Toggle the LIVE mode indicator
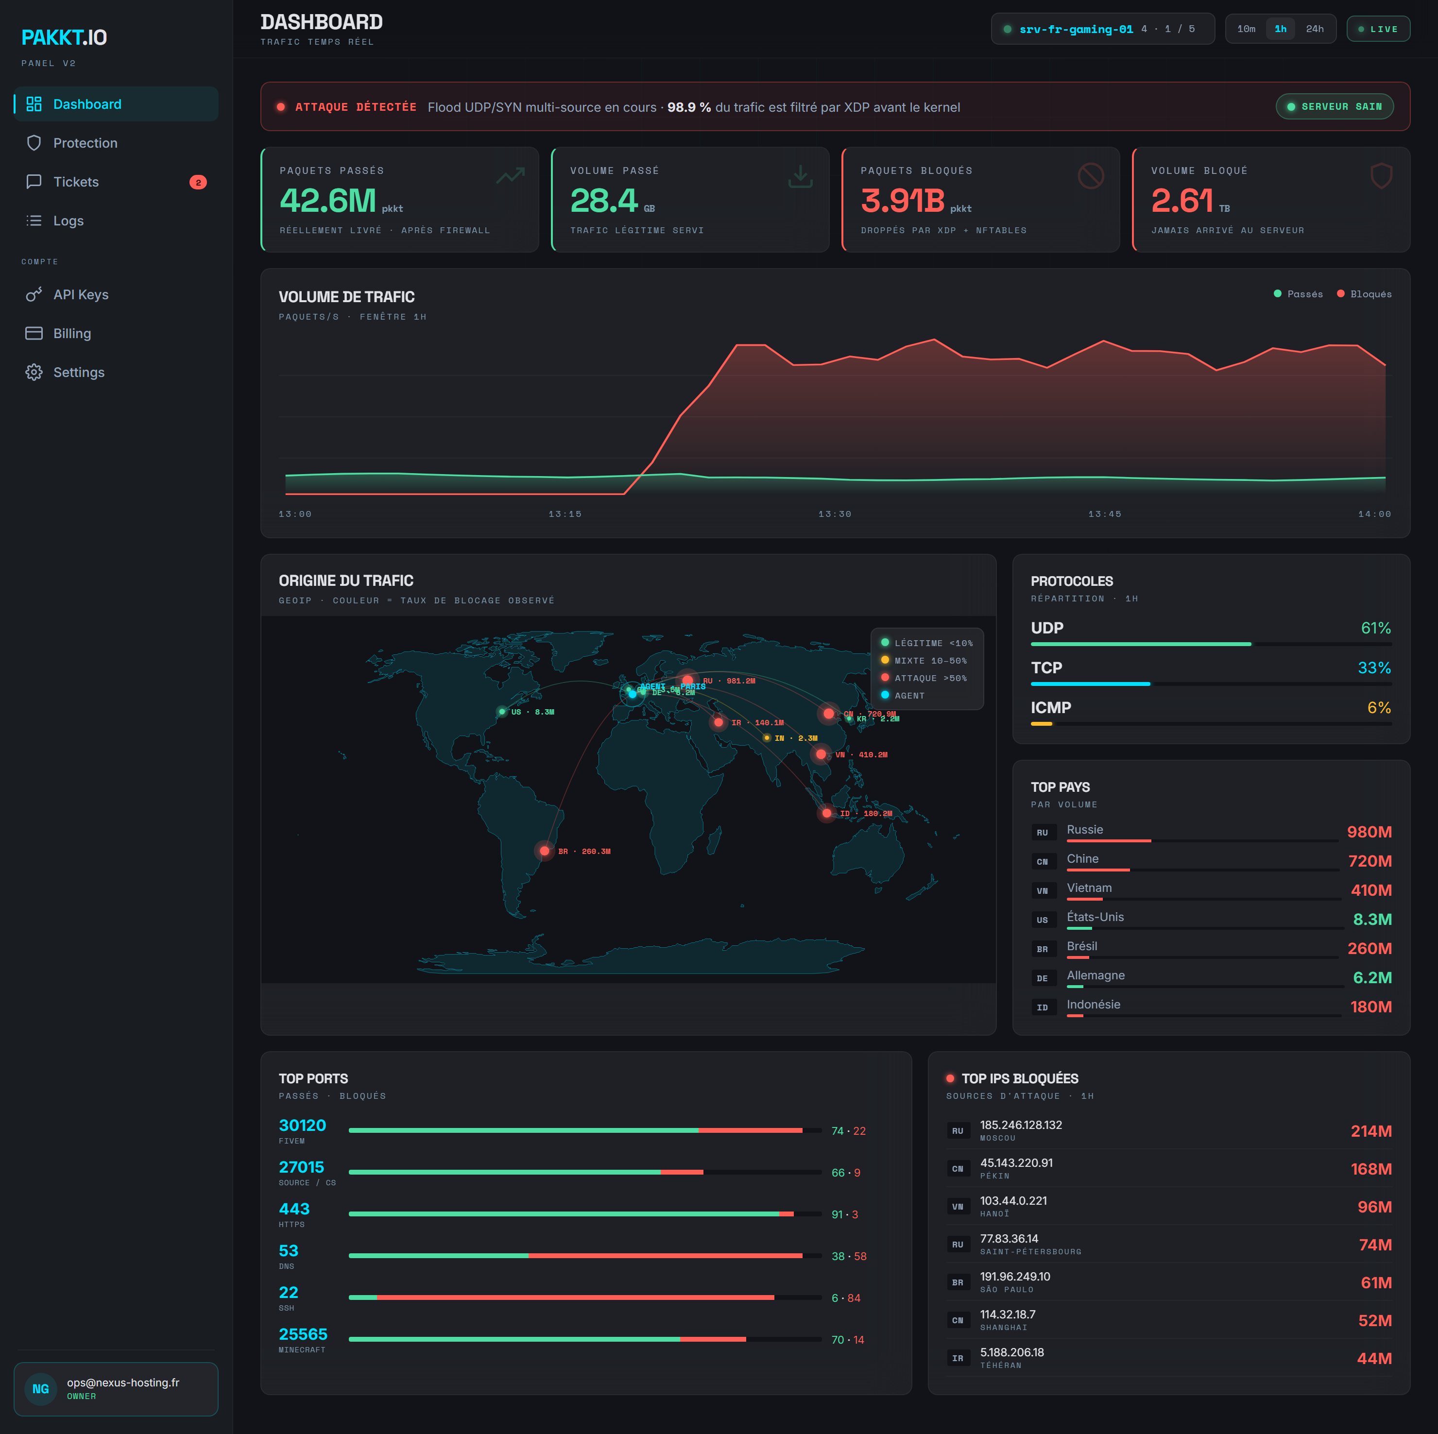The width and height of the screenshot is (1438, 1434). click(1378, 29)
